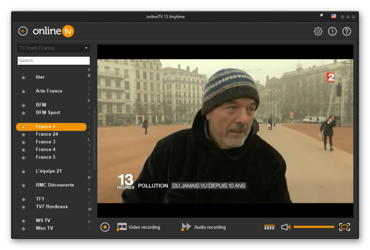This screenshot has height=250, width=370.
Task: Select the France 2 channel
Action: coord(51,127)
